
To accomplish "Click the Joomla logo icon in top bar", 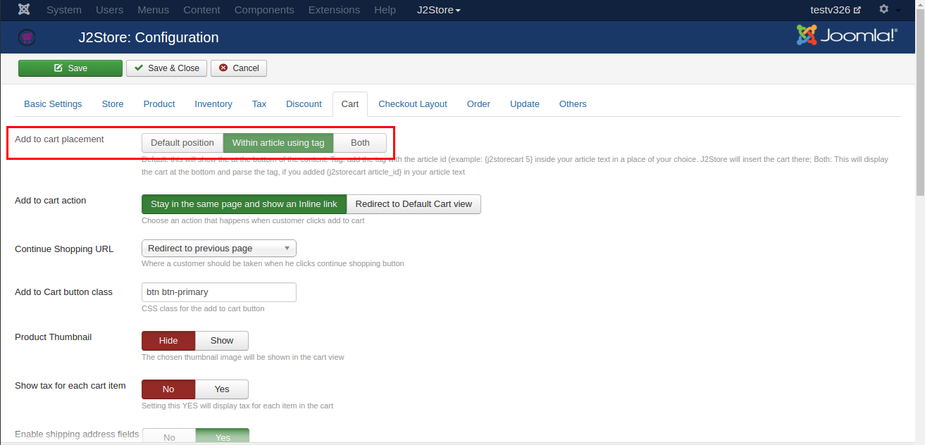I will (24, 10).
